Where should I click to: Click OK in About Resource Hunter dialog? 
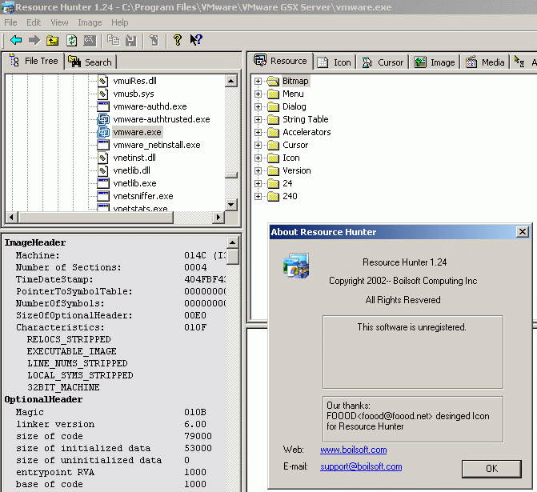click(x=491, y=469)
